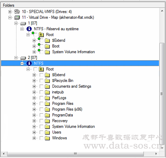Screen dimensions: 166x158
Task: Collapse the highlighted NTFS node
Action: (x=22, y=63)
